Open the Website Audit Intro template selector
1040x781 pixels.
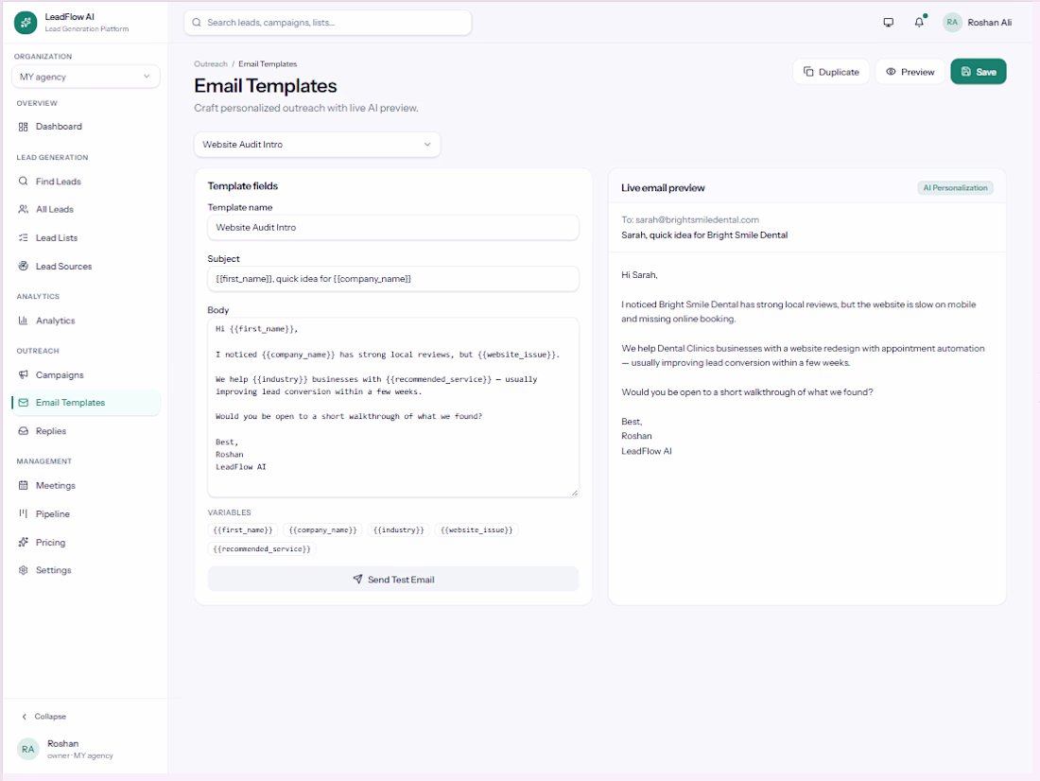pyautogui.click(x=317, y=145)
